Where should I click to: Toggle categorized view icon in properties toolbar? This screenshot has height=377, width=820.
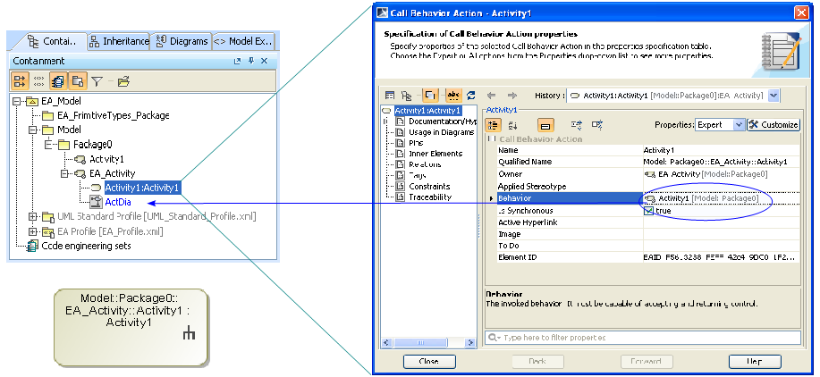(x=494, y=125)
